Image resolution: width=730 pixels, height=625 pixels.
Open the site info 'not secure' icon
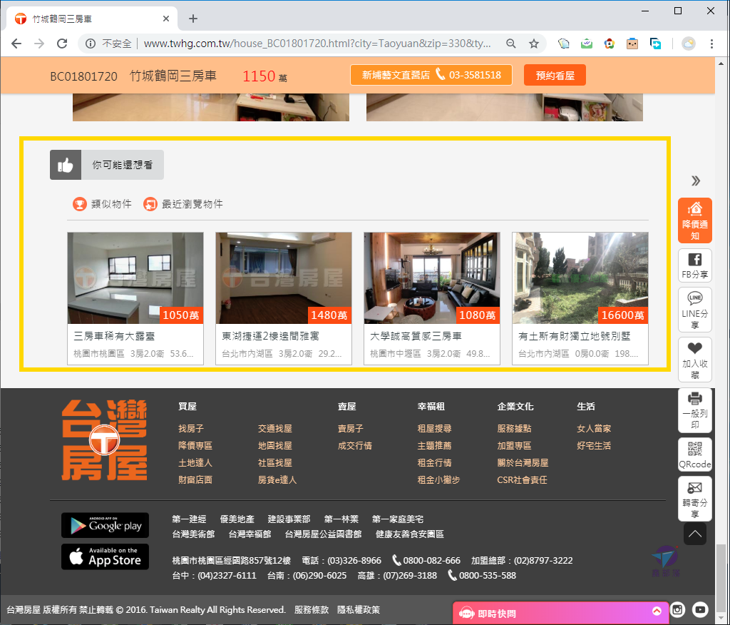91,44
